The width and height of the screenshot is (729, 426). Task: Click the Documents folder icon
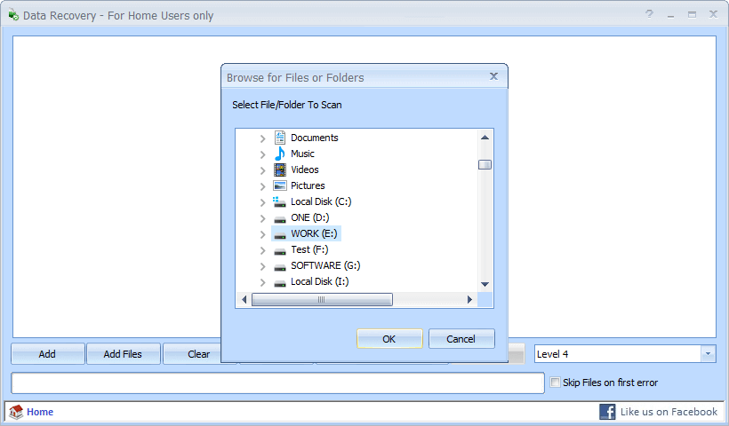coord(280,138)
